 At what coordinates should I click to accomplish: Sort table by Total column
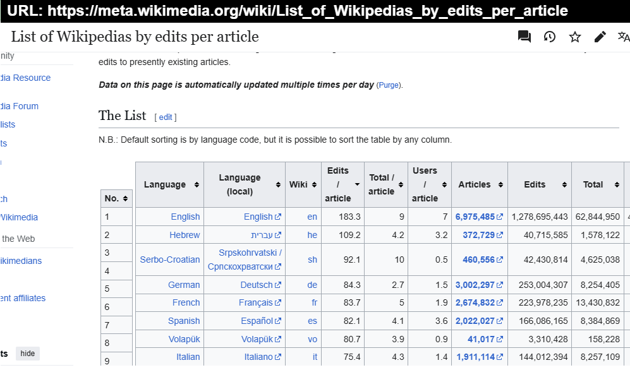tap(598, 184)
